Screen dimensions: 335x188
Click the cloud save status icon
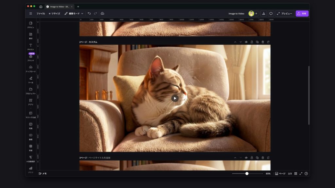[102, 13]
